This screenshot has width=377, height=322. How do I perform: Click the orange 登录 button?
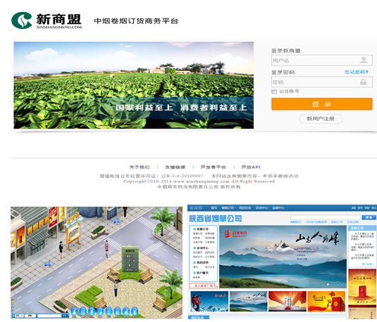(x=322, y=104)
